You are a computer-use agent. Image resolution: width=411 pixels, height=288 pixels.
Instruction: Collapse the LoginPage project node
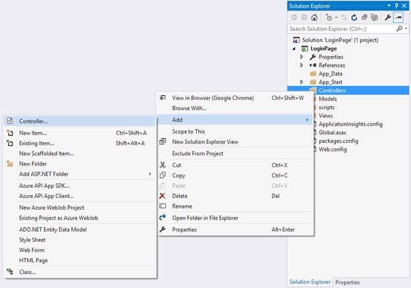(x=294, y=49)
